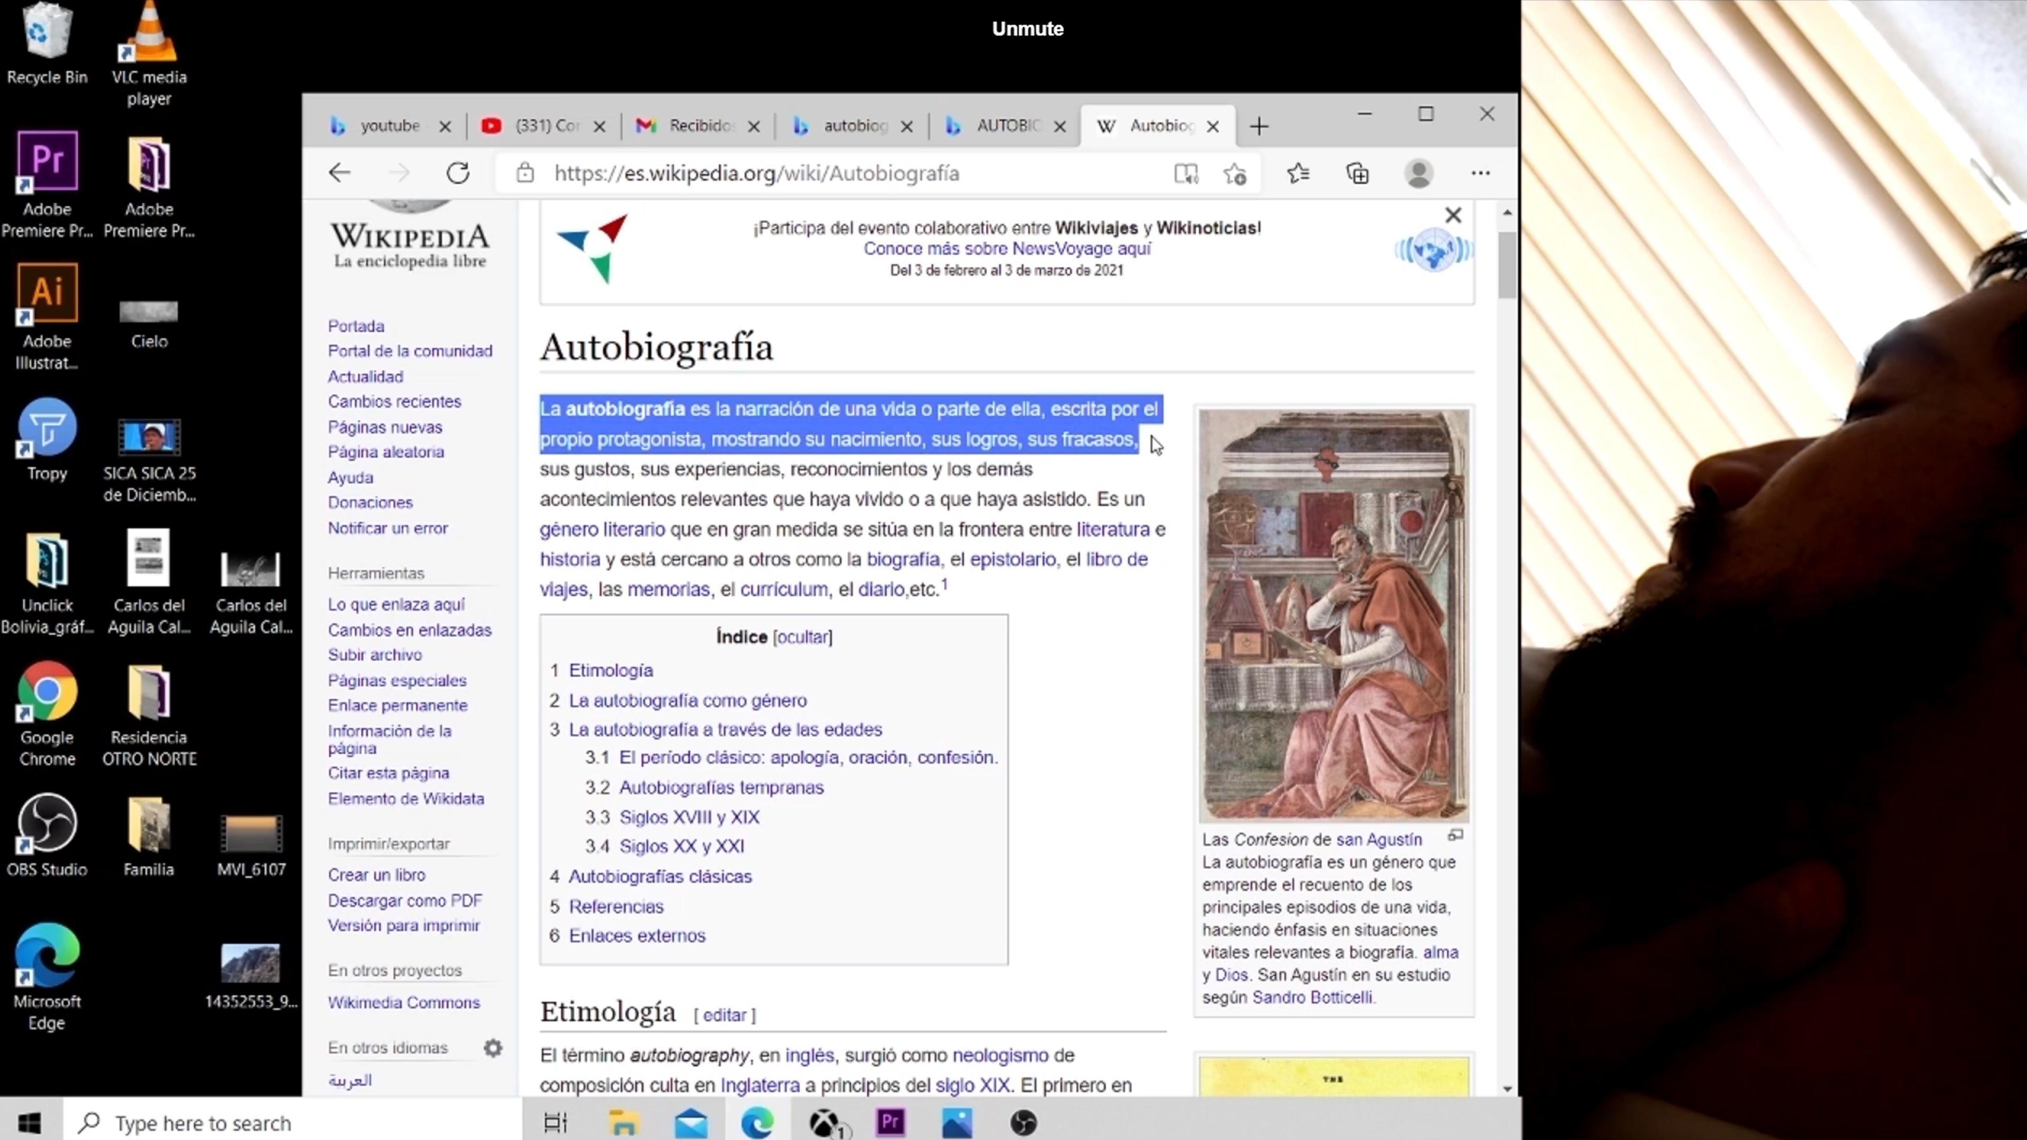Open a new browser tab

1259,126
